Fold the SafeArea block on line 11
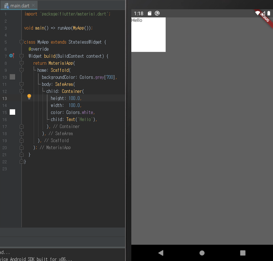Viewport: 273px width, 261px height. coord(21,84)
